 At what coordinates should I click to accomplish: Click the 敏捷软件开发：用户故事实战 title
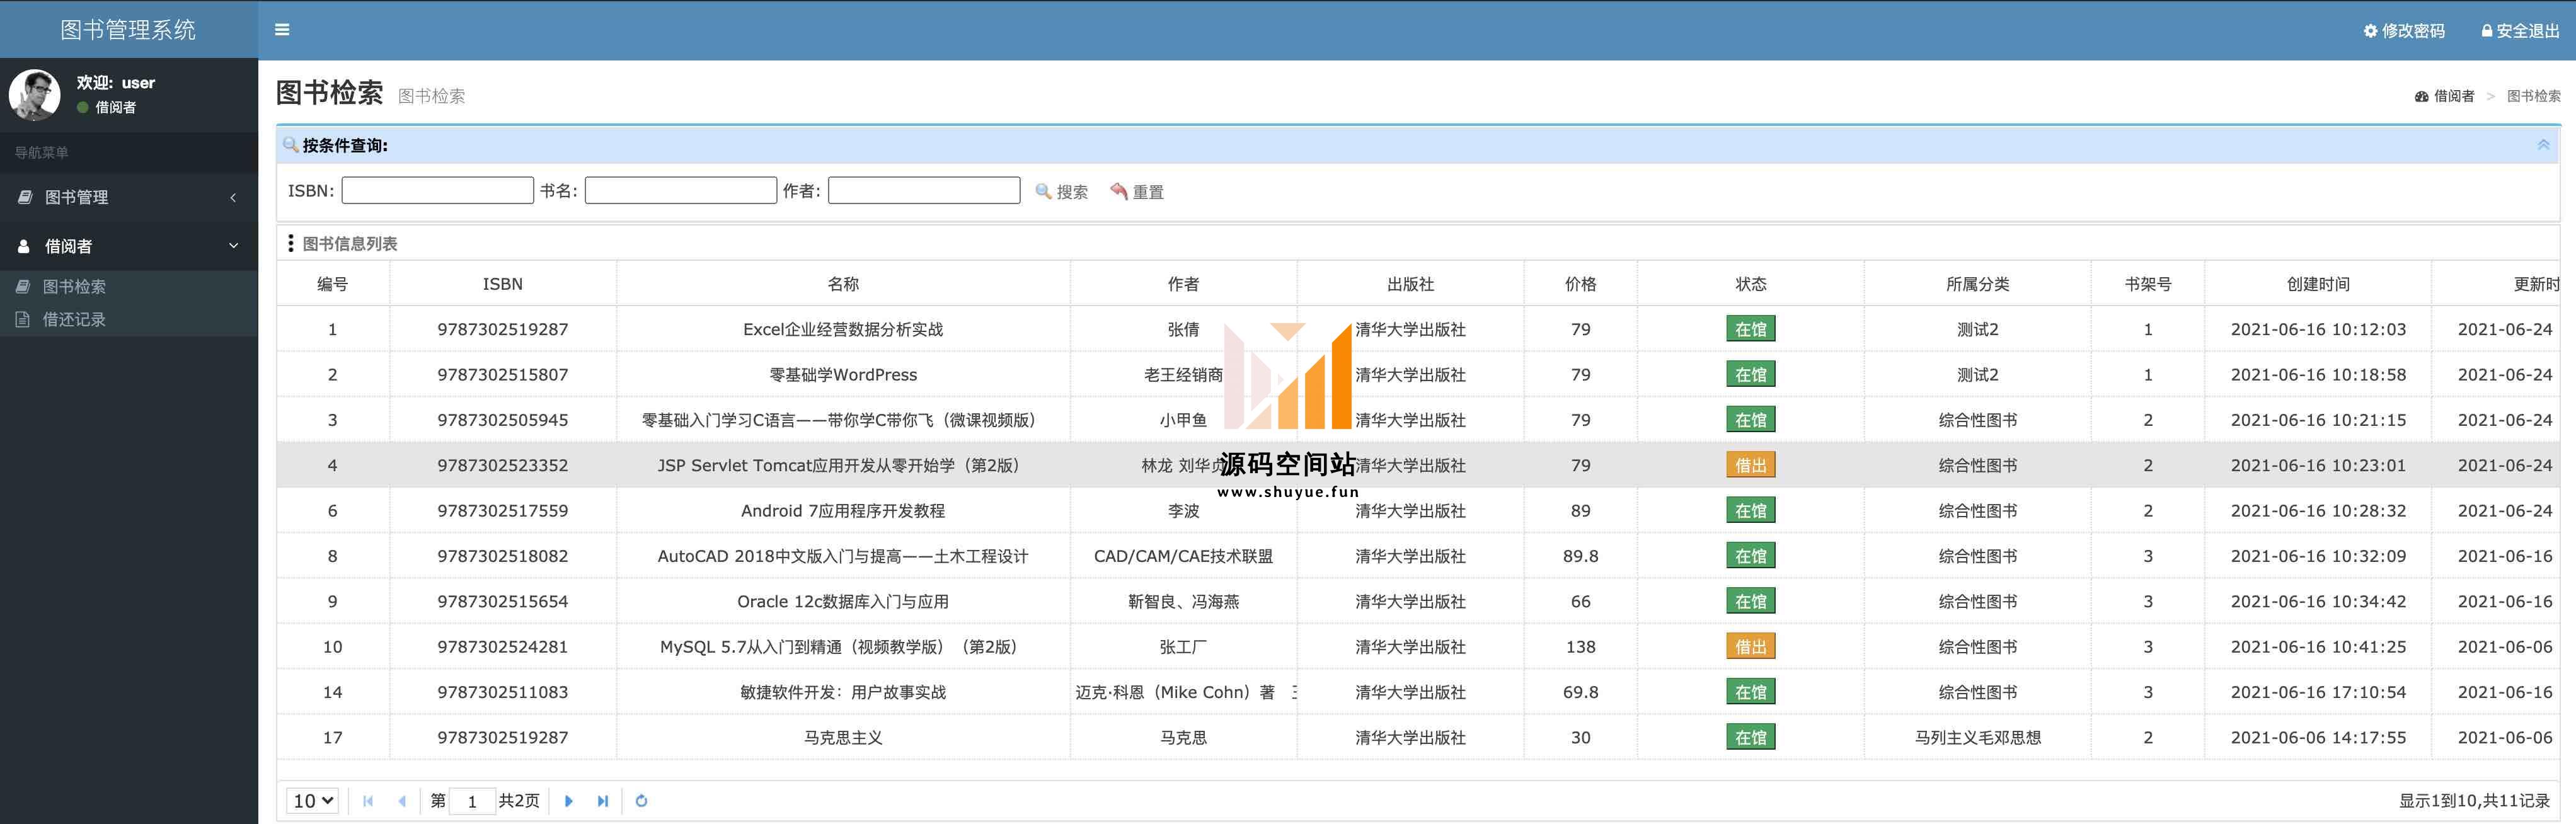pos(843,692)
